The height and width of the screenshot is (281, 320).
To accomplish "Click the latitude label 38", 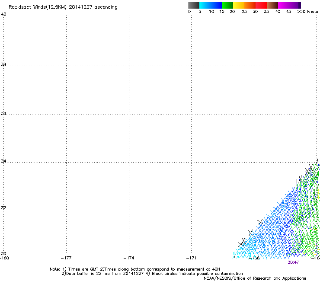I will click(3, 64).
